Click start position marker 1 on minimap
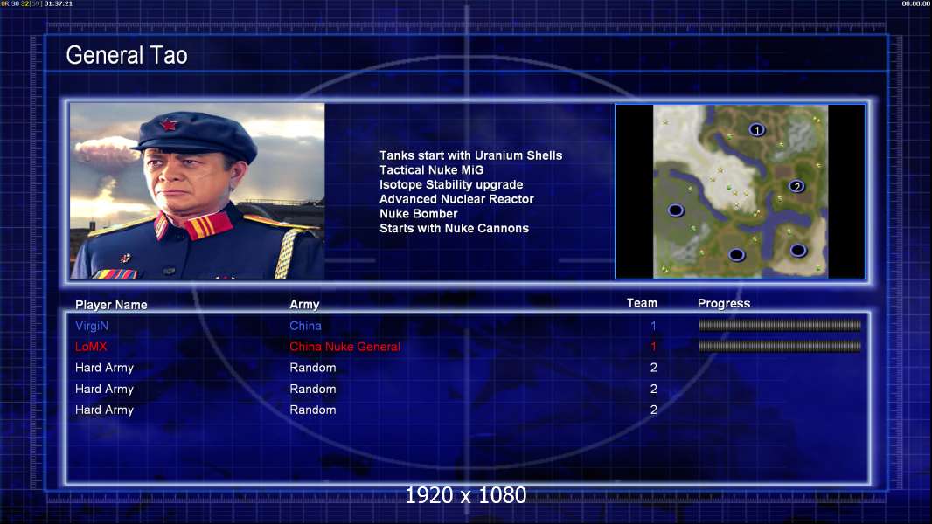This screenshot has width=932, height=524. tap(756, 129)
